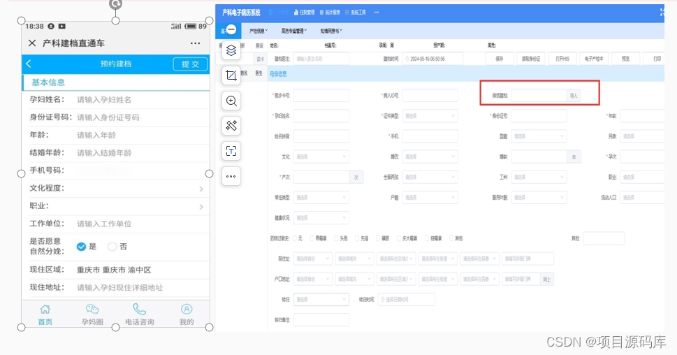Open the 国籍 dropdown
677x355 pixels.
click(539, 136)
